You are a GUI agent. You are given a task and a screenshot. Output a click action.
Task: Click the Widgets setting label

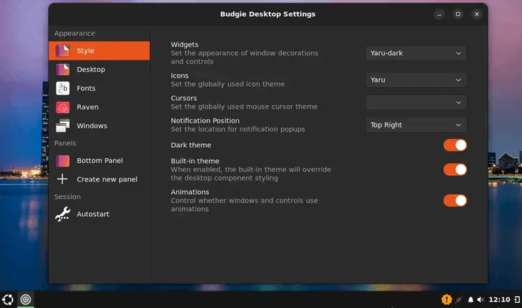[185, 44]
